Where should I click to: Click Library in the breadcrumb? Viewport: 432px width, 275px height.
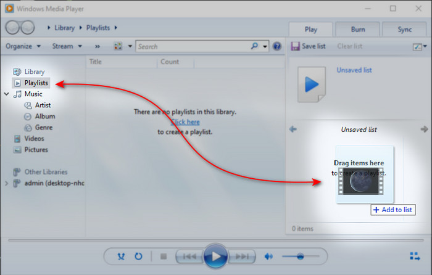pos(64,28)
